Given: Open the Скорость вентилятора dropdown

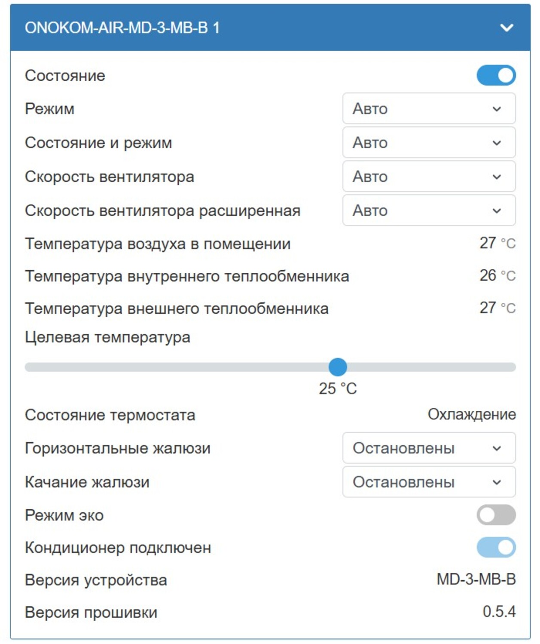Looking at the screenshot, I should pyautogui.click(x=429, y=177).
